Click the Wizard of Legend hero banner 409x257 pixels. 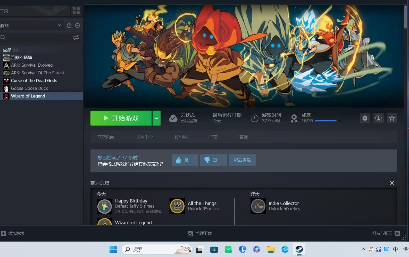244,56
